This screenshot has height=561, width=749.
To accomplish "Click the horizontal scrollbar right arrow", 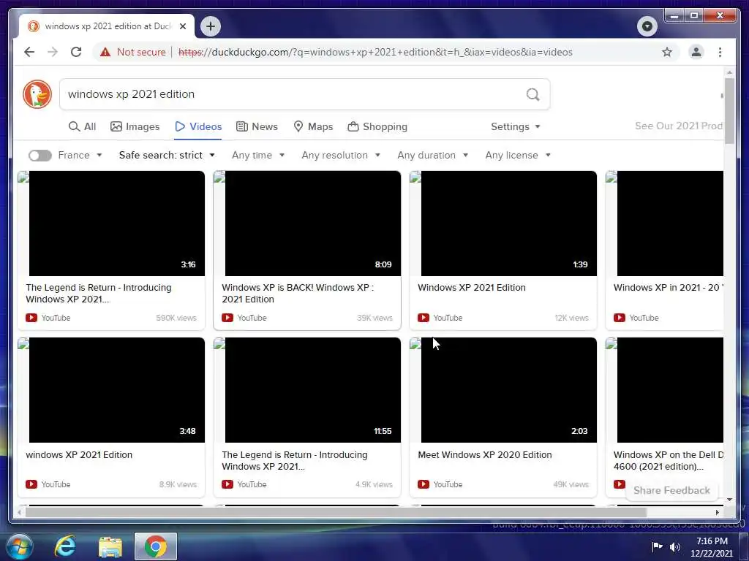I will (717, 512).
